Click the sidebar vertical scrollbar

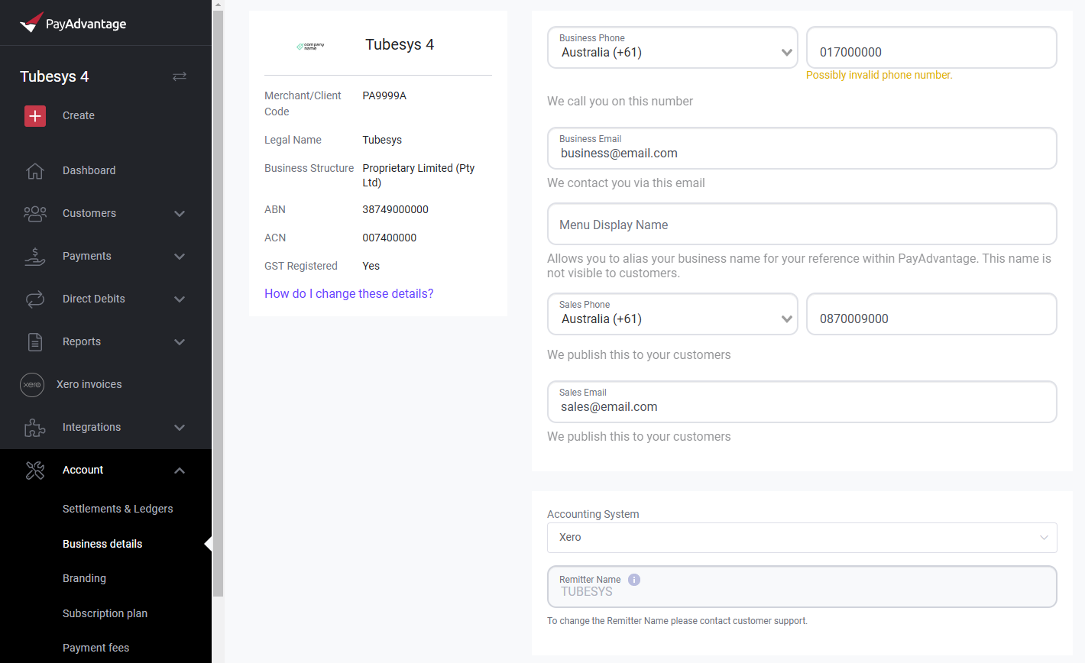(x=218, y=303)
